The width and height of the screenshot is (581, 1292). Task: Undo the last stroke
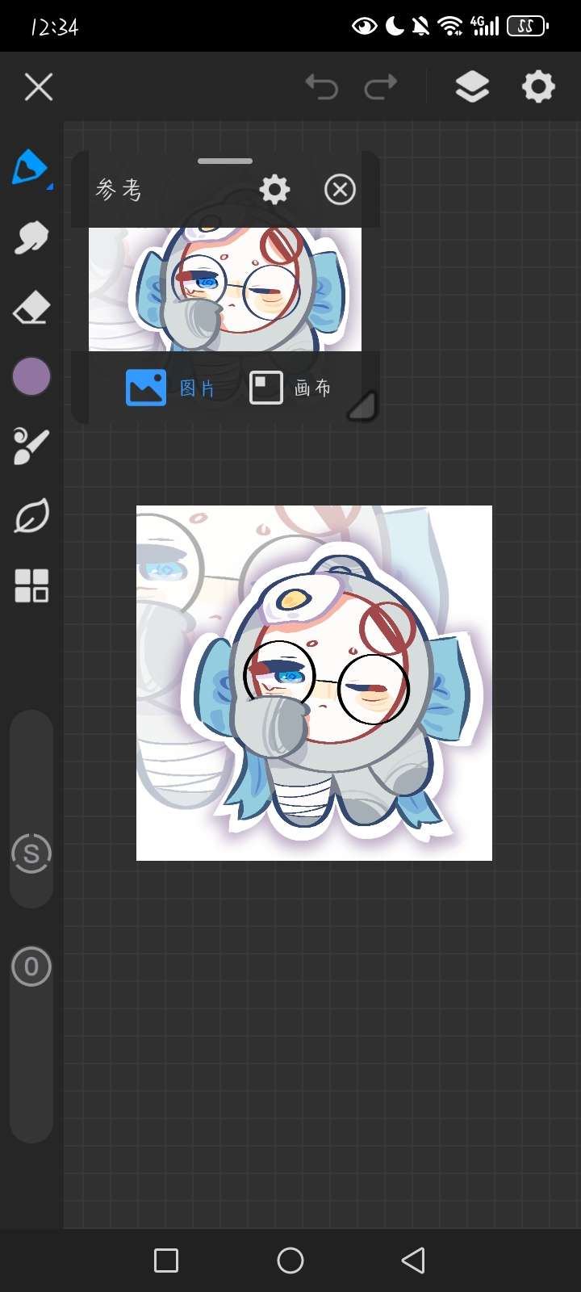coord(321,86)
